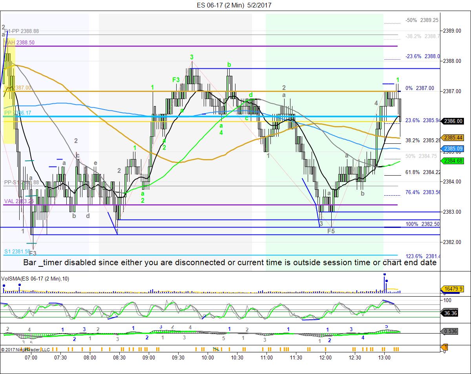The height and width of the screenshot is (374, 471).
Task: Click the R1-PP 2388.88 level label
Action: pos(22,31)
